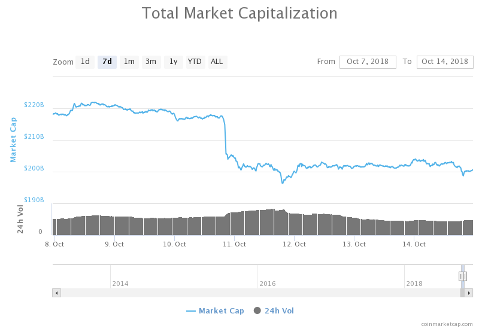
Task: Click the navigator range handle grip
Action: [x=463, y=276]
